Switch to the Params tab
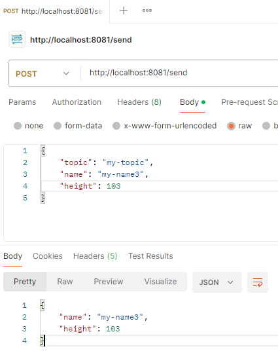This screenshot has width=278, height=355. 22,102
